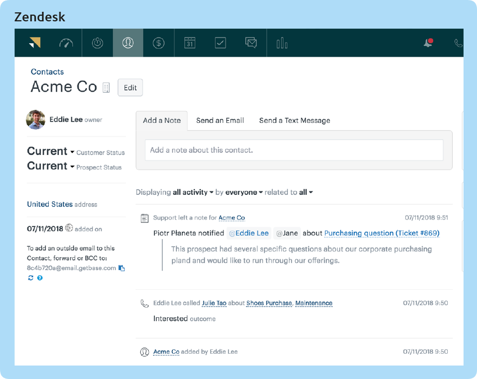Click the note icon beside Support left a note
The image size is (477, 379).
(145, 218)
